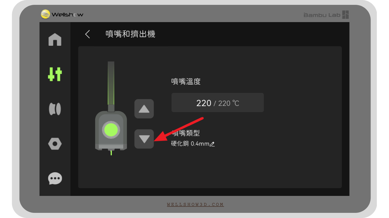Screen dimensions: 389x218
Task: Click the Wellshow sphere logo
Action: coord(46,14)
